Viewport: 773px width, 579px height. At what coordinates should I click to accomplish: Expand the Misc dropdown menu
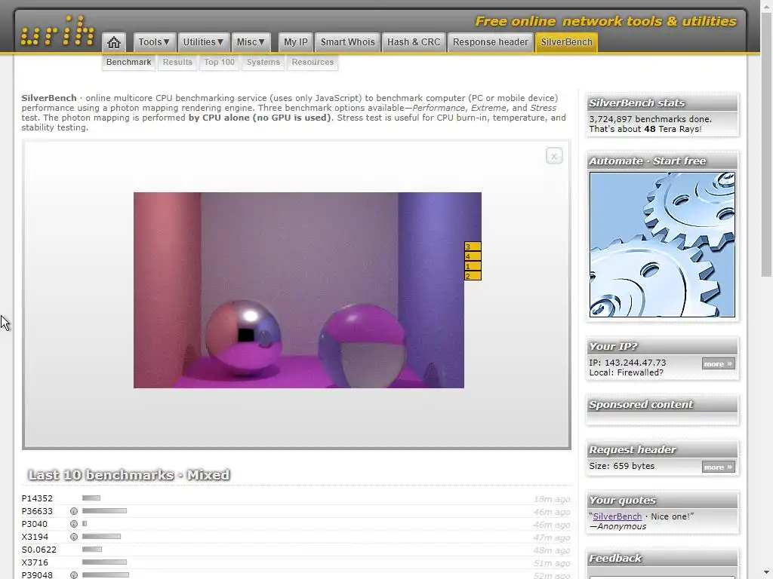pos(251,42)
